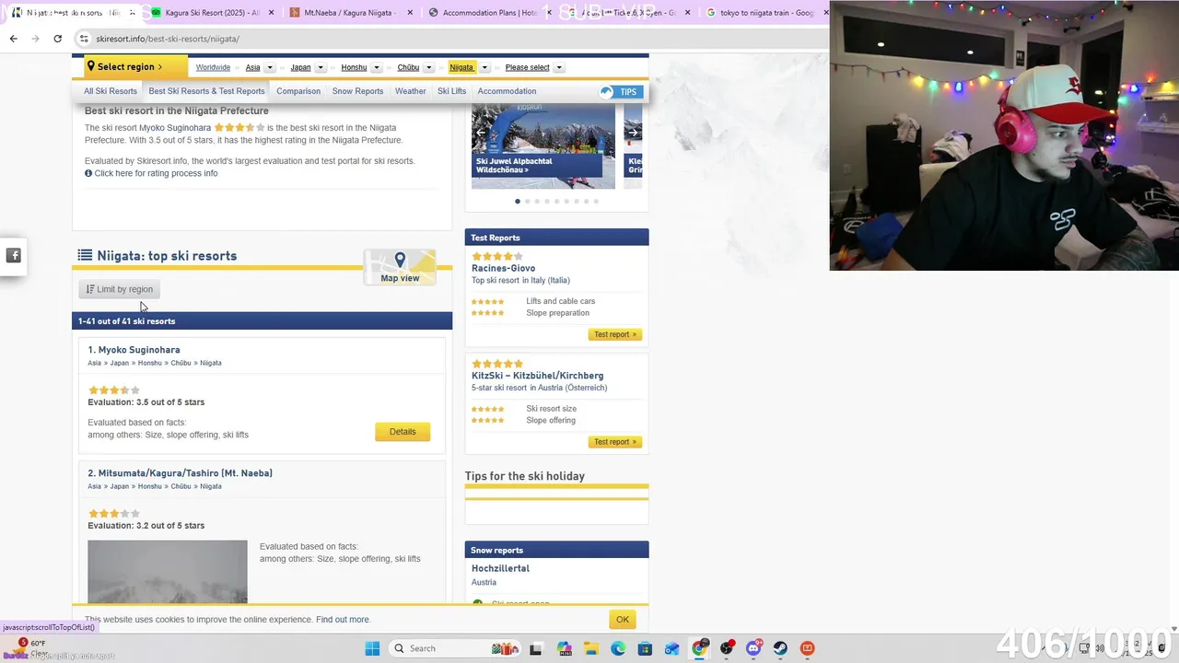Viewport: 1179px width, 663px height.
Task: Open the Windows Start menu
Action: 372,648
